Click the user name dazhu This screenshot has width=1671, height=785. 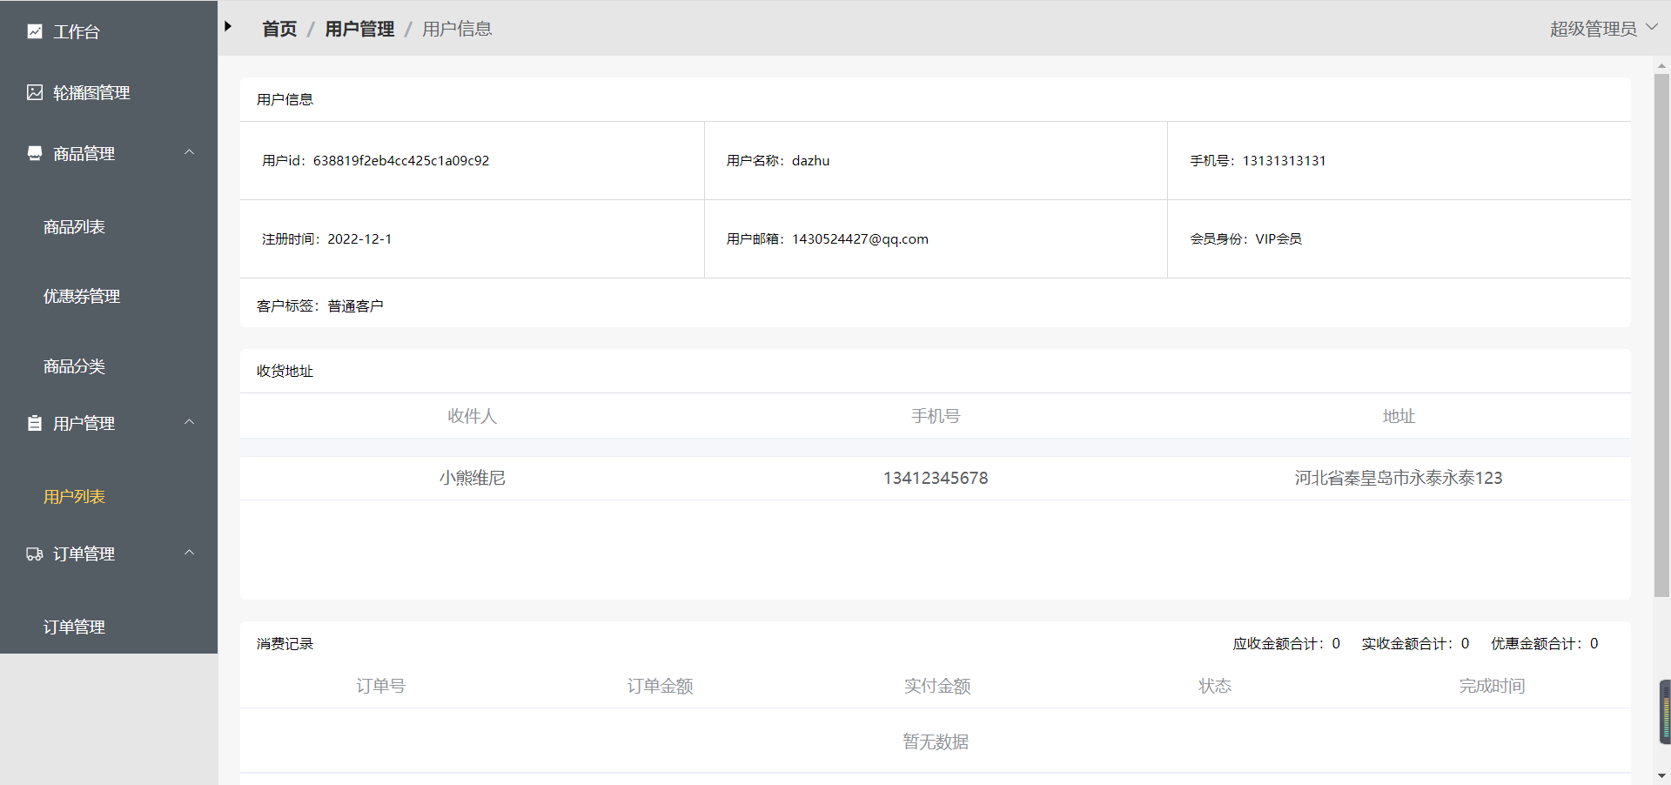810,161
